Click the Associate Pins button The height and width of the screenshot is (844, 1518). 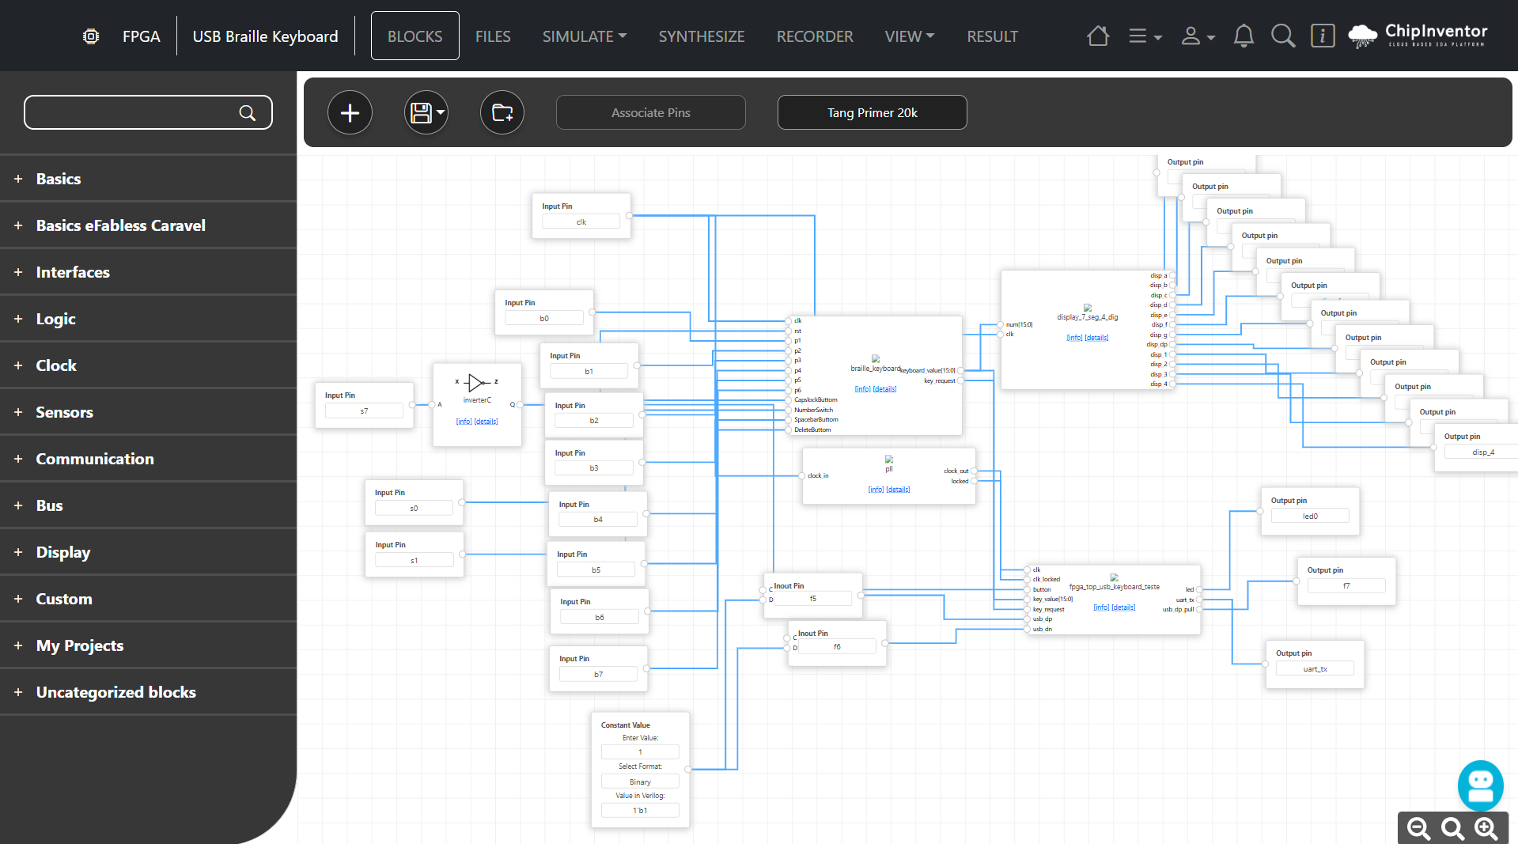coord(650,113)
